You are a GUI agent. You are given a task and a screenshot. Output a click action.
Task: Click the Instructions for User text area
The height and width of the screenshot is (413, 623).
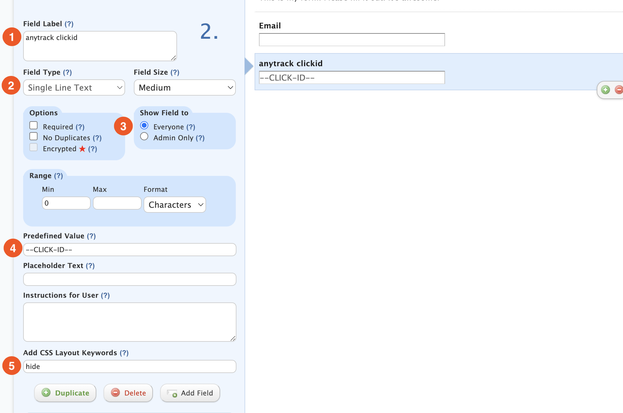(x=130, y=322)
